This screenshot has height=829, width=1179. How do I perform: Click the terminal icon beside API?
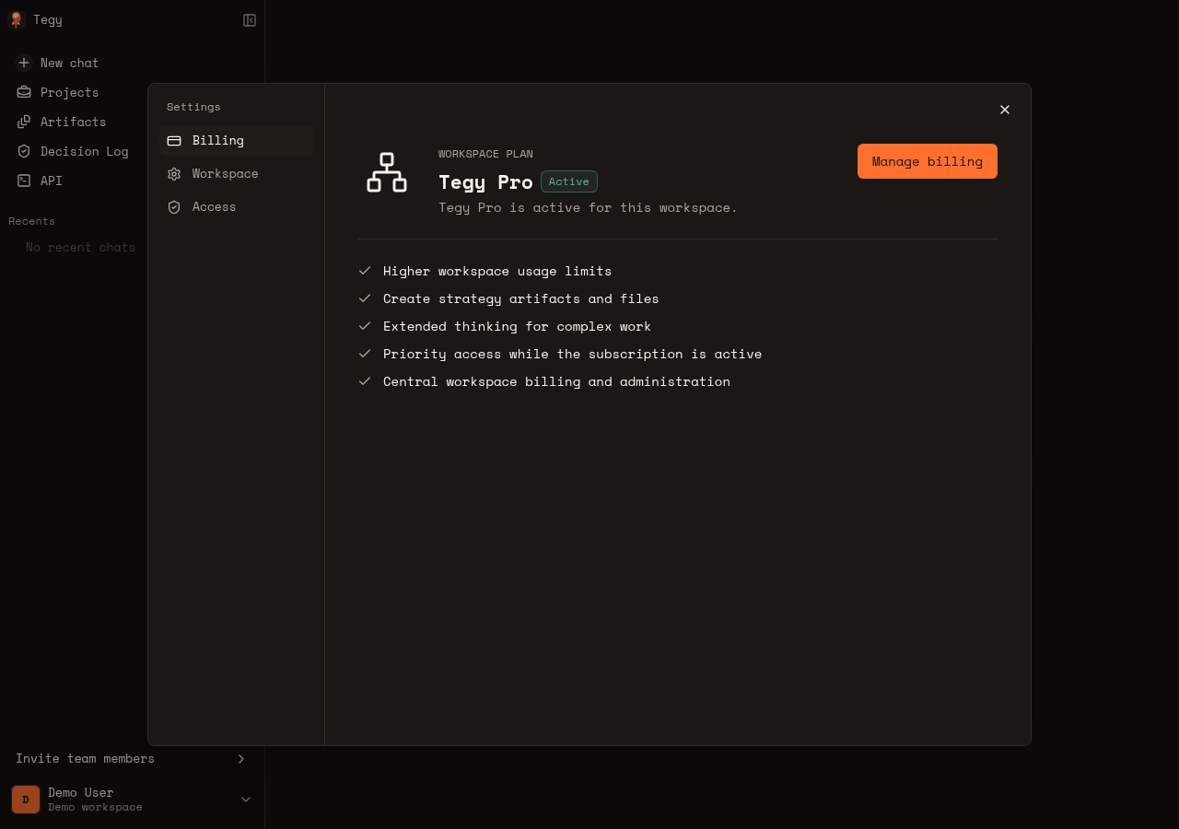(24, 181)
